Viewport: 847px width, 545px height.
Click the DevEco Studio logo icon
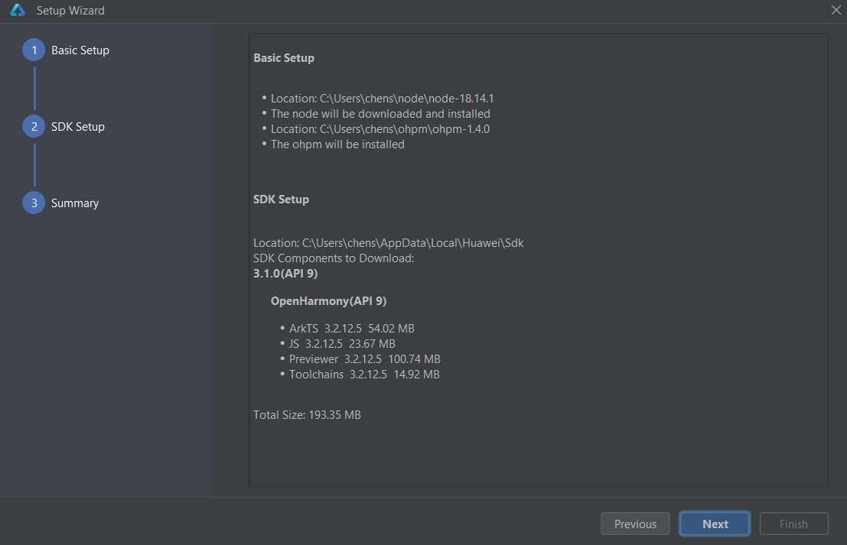(x=18, y=10)
